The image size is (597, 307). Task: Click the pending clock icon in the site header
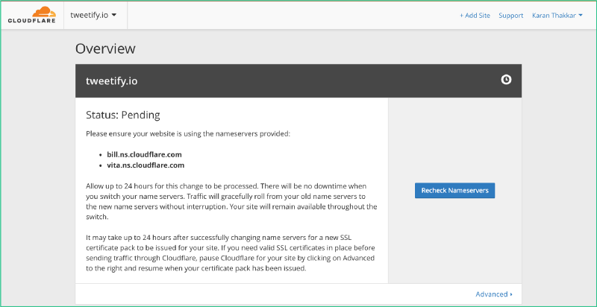(506, 80)
